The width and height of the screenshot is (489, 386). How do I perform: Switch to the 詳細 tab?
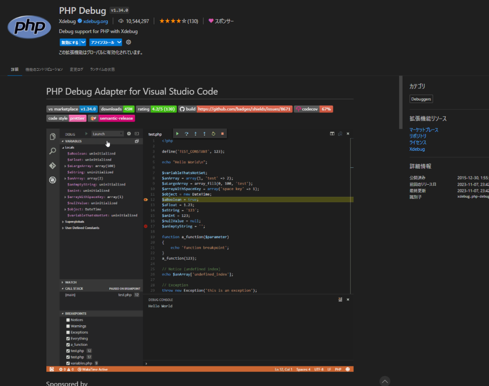tap(15, 69)
